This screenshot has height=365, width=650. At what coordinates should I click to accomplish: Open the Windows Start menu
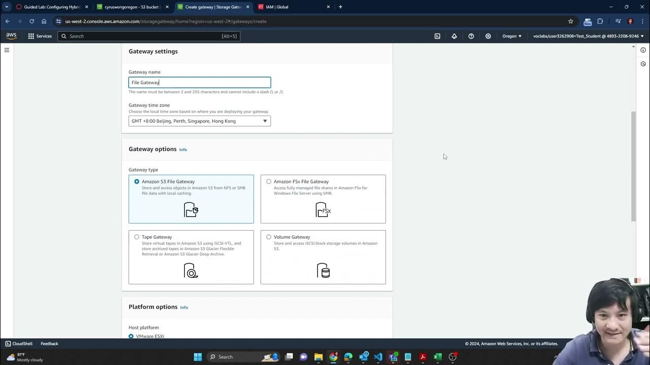198,357
